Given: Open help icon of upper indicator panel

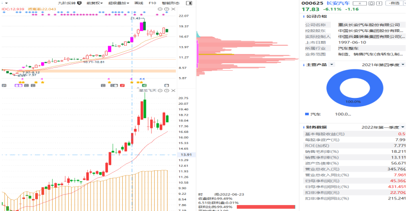Looking at the screenshot, I should [x=167, y=9].
